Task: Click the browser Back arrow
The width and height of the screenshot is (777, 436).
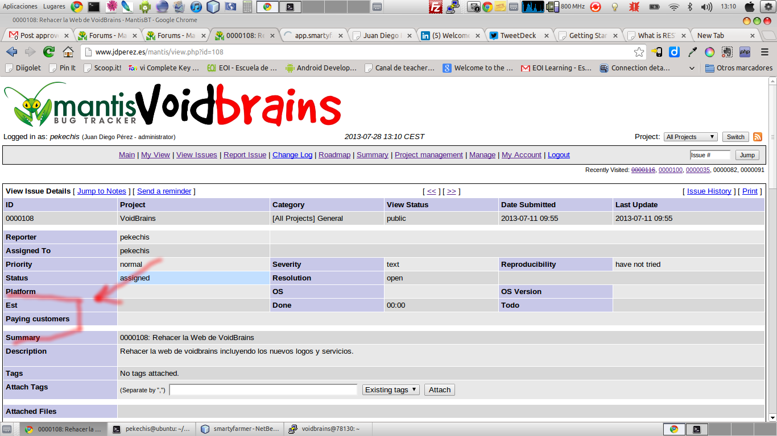Action: click(x=11, y=52)
